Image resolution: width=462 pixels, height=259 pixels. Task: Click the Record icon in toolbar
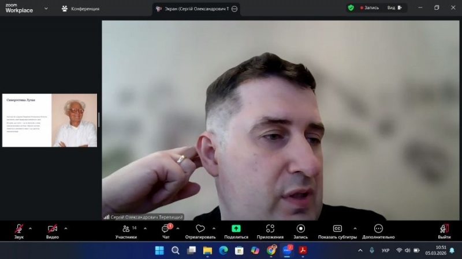coord(300,228)
